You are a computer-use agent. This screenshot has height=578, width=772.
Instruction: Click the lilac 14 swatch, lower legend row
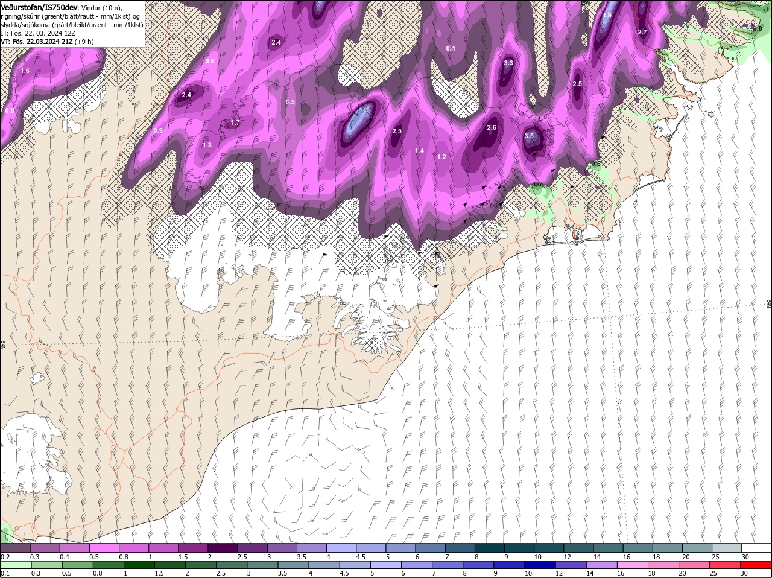pos(602,565)
